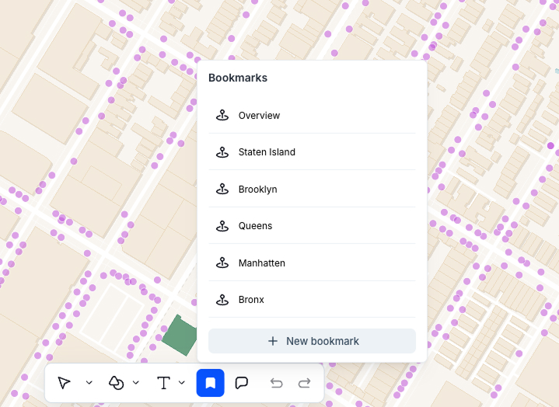This screenshot has width=559, height=407.
Task: Toggle the blue bookmarks button
Action: (x=210, y=383)
